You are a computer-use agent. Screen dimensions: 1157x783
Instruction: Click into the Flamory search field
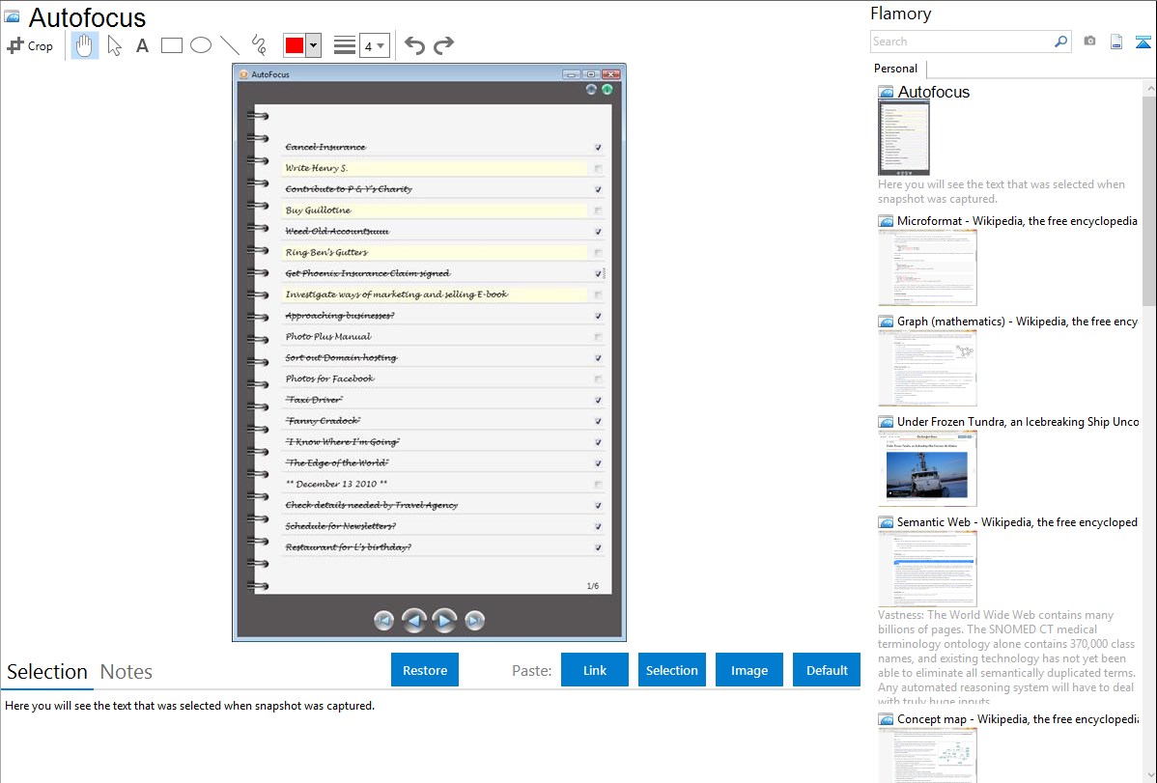click(962, 42)
